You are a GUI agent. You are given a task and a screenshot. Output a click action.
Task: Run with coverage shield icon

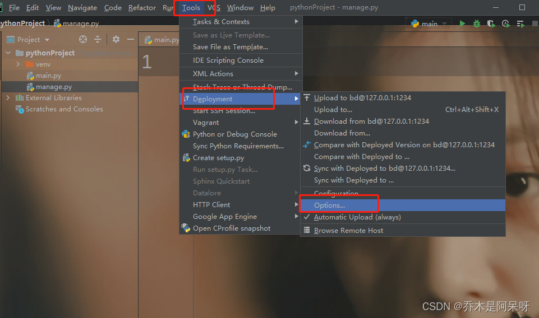[x=491, y=24]
